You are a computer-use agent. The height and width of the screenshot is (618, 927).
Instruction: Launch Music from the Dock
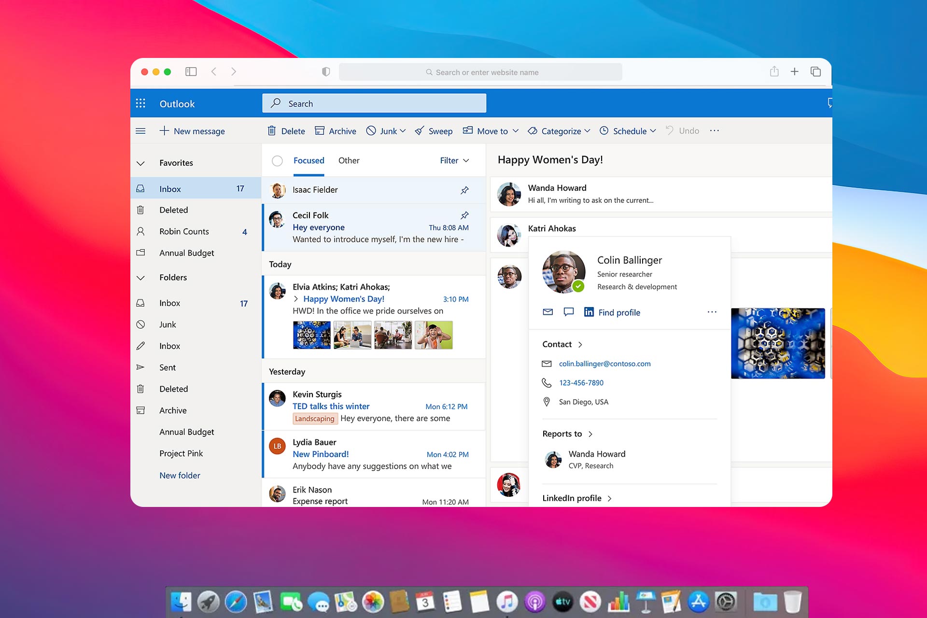click(507, 602)
